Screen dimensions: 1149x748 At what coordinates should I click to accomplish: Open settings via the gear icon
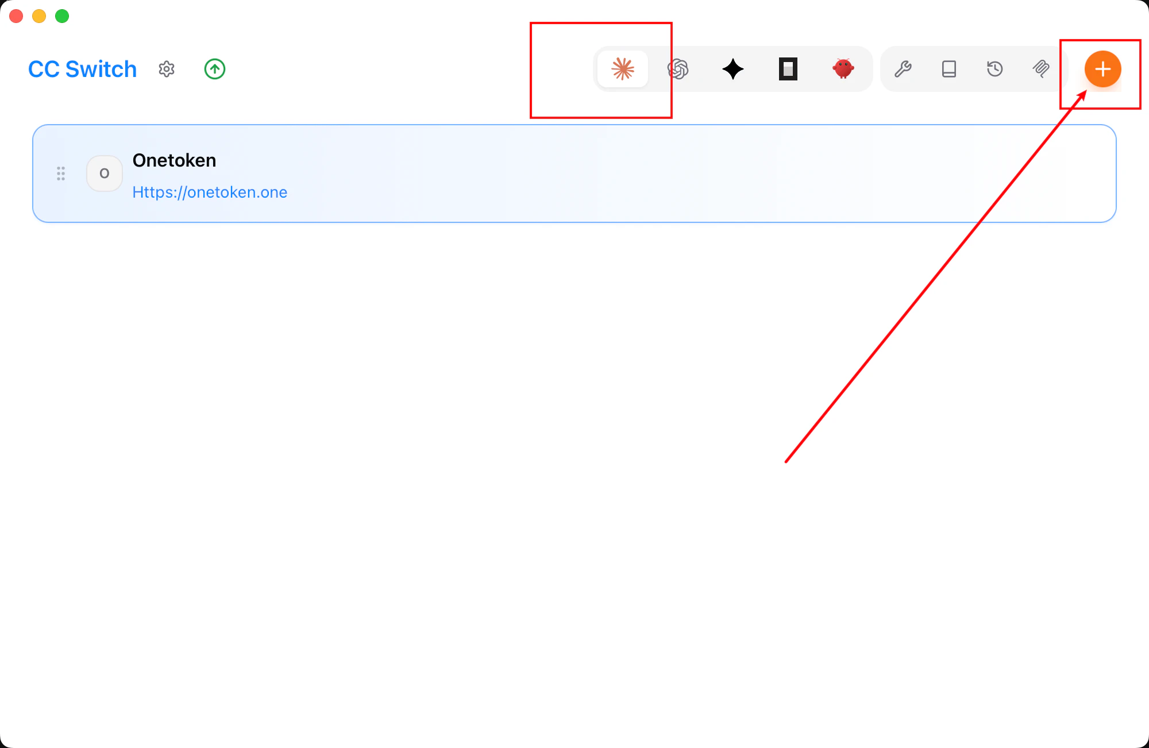[167, 69]
